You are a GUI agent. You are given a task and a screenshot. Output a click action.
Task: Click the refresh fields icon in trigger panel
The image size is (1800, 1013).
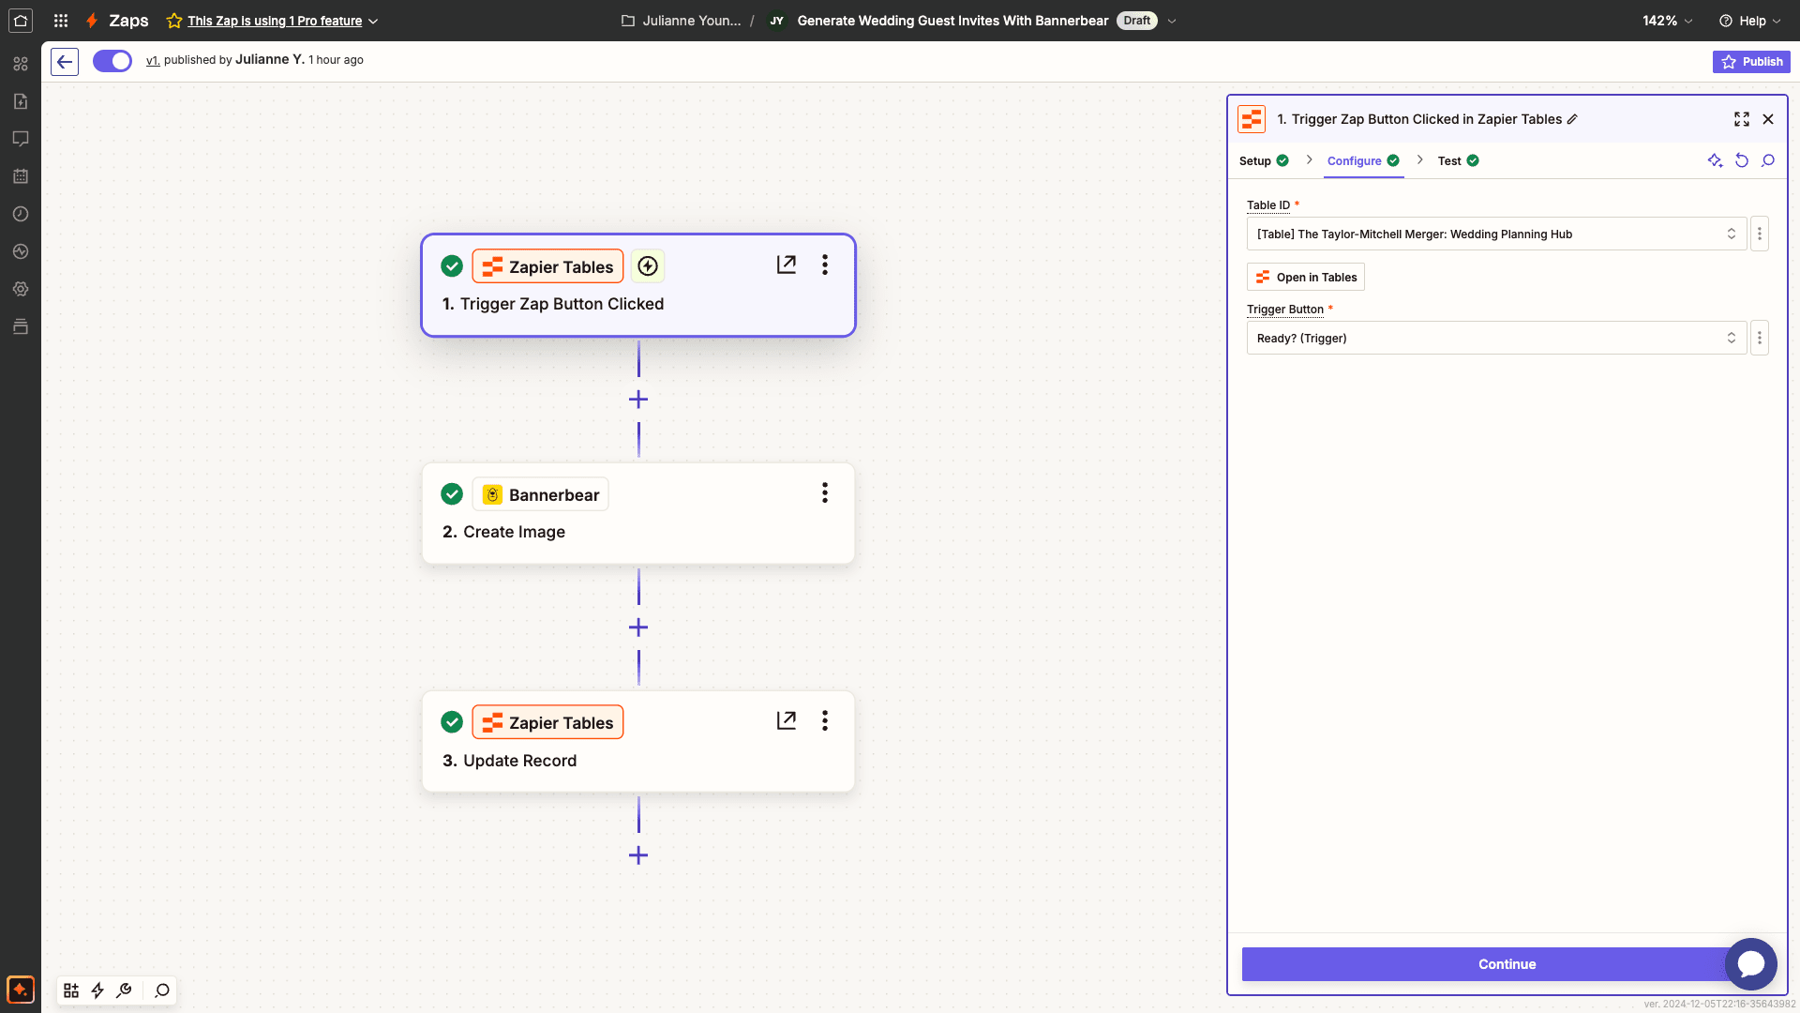pos(1742,160)
